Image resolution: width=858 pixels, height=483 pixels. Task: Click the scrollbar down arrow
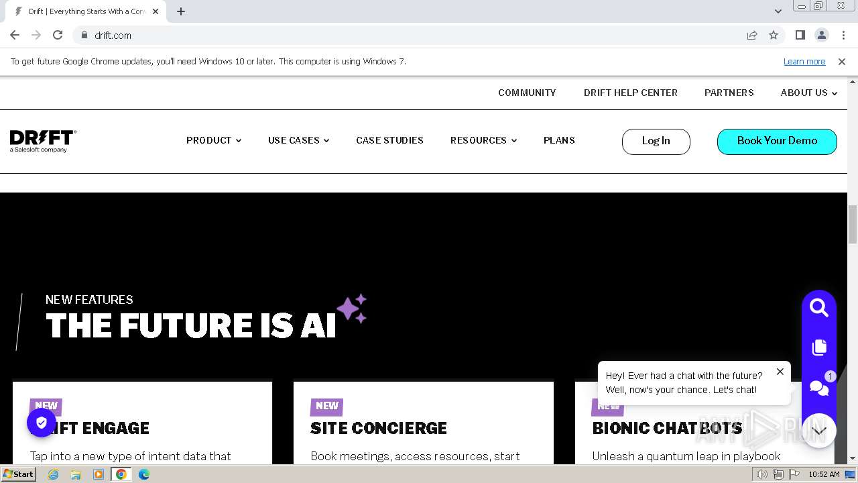(x=853, y=459)
